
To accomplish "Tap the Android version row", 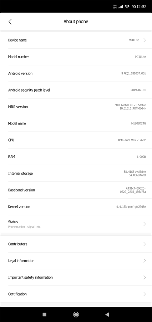I will 76,73.
